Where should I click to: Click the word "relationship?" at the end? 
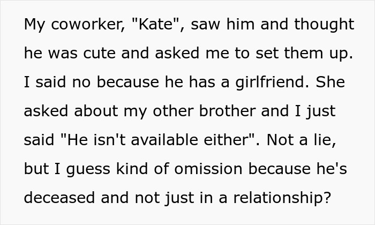point(282,199)
